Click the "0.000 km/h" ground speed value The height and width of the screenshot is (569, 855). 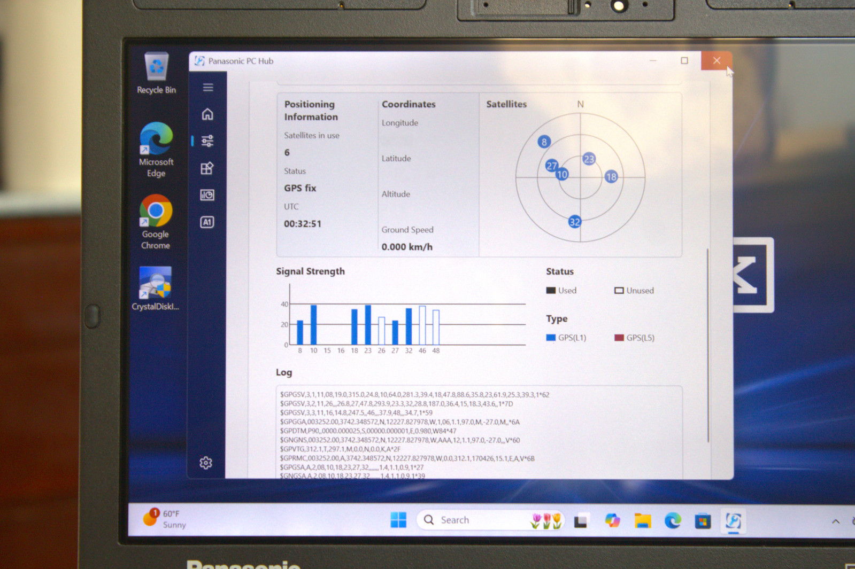click(x=407, y=247)
